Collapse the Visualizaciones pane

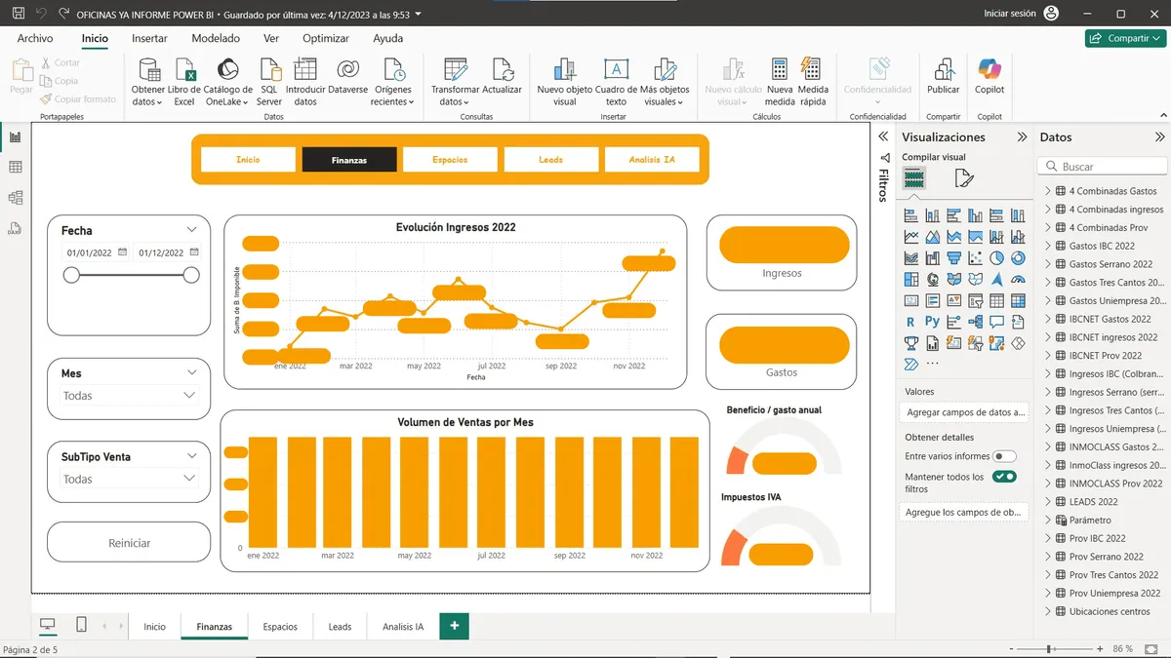point(1022,137)
